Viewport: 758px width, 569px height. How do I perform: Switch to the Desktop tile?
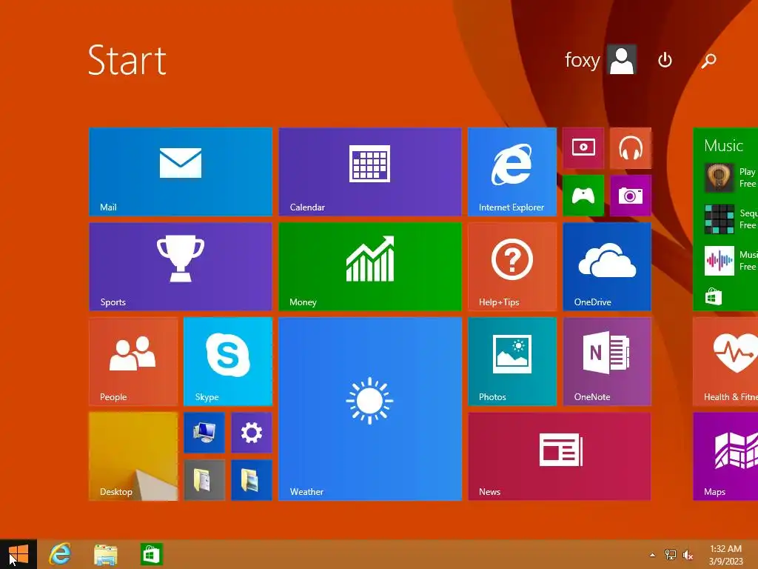(133, 456)
